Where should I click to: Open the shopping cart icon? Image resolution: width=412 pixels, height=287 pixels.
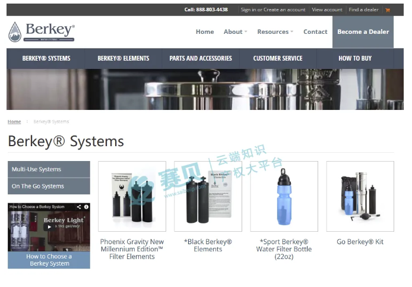coord(388,10)
